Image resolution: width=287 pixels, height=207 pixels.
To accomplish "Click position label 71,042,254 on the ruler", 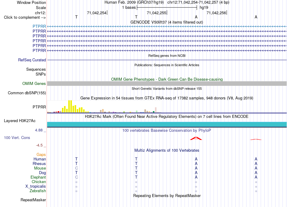I will coord(97,13).
